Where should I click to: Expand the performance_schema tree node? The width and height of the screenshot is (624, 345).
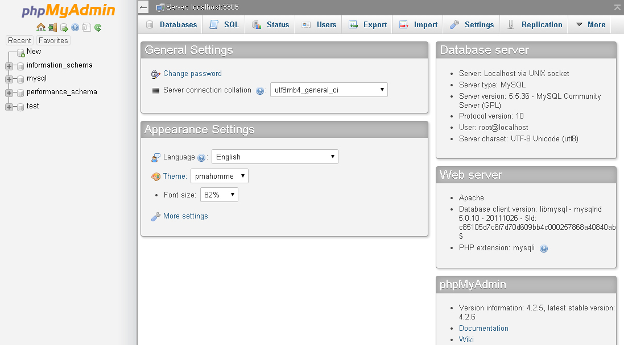pyautogui.click(x=9, y=93)
